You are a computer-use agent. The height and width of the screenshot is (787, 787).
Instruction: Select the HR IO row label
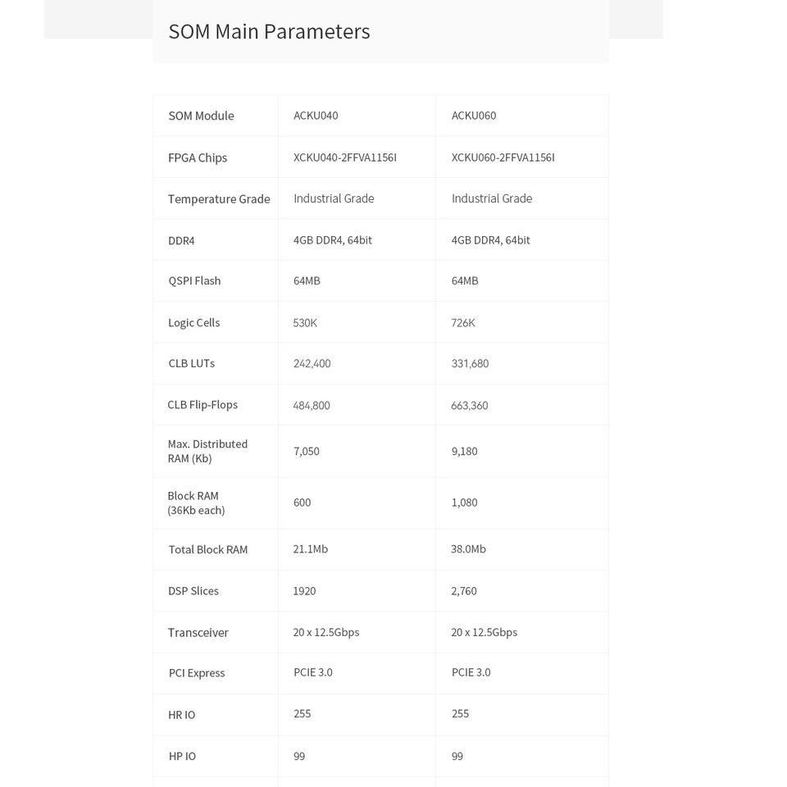(x=182, y=715)
